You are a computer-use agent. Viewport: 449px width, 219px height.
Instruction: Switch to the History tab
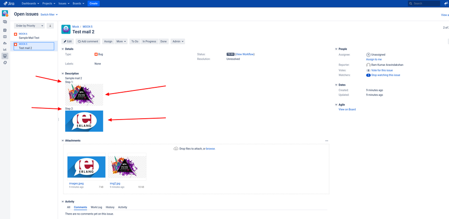click(x=110, y=207)
